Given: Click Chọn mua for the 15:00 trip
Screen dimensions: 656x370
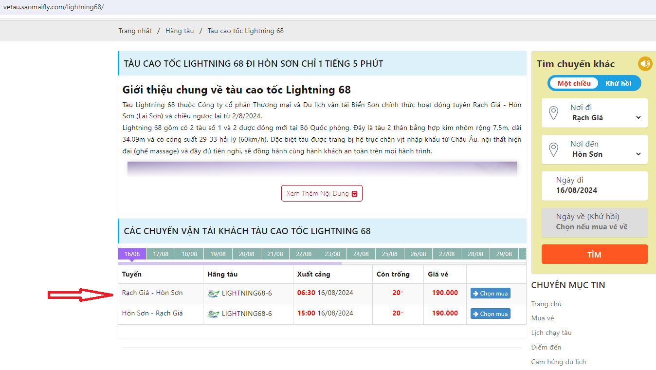Looking at the screenshot, I should coord(490,314).
